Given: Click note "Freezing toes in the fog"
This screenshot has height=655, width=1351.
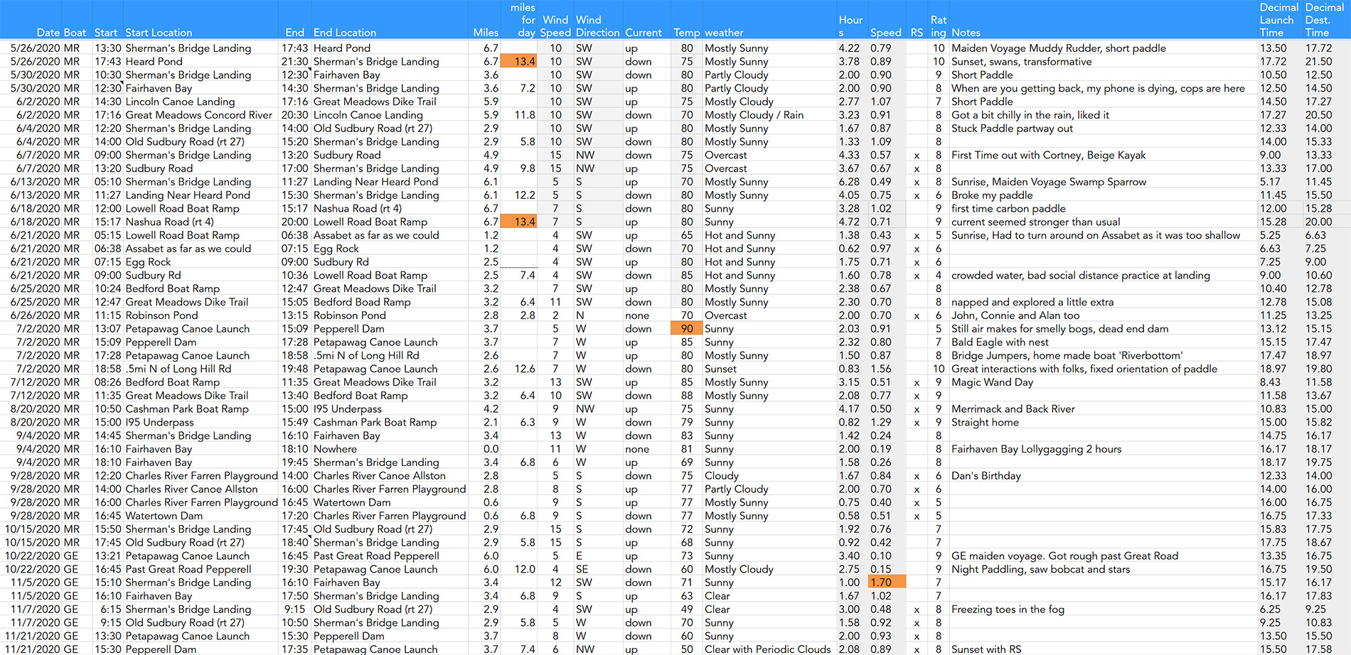Looking at the screenshot, I should (1008, 610).
